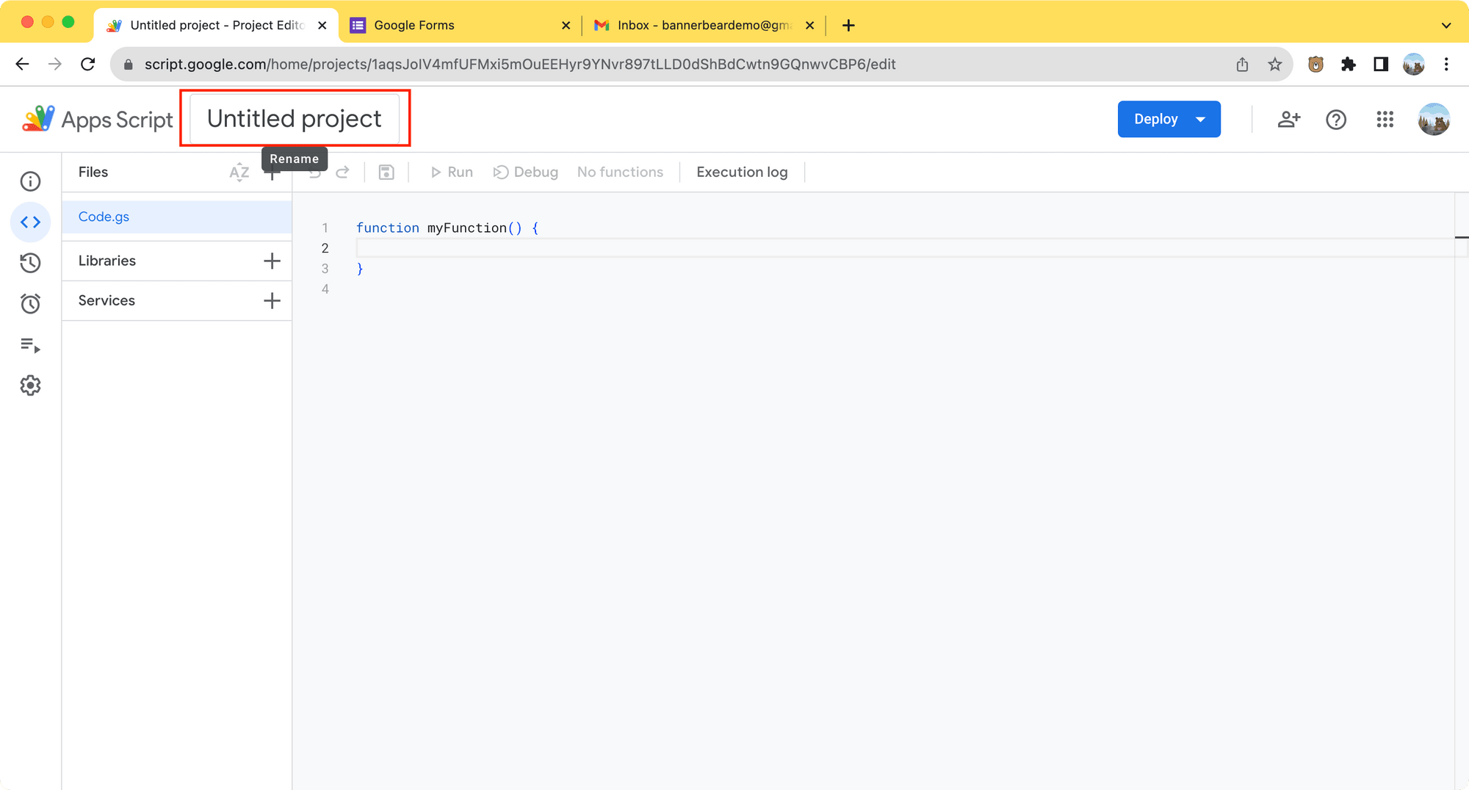This screenshot has height=790, width=1469.
Task: Select the Editor code icon in sidebar
Action: (x=30, y=222)
